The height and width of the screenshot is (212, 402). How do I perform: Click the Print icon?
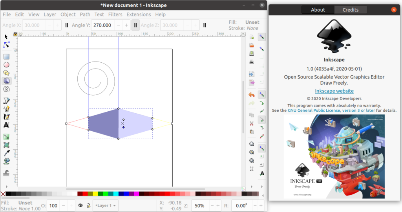point(252,62)
